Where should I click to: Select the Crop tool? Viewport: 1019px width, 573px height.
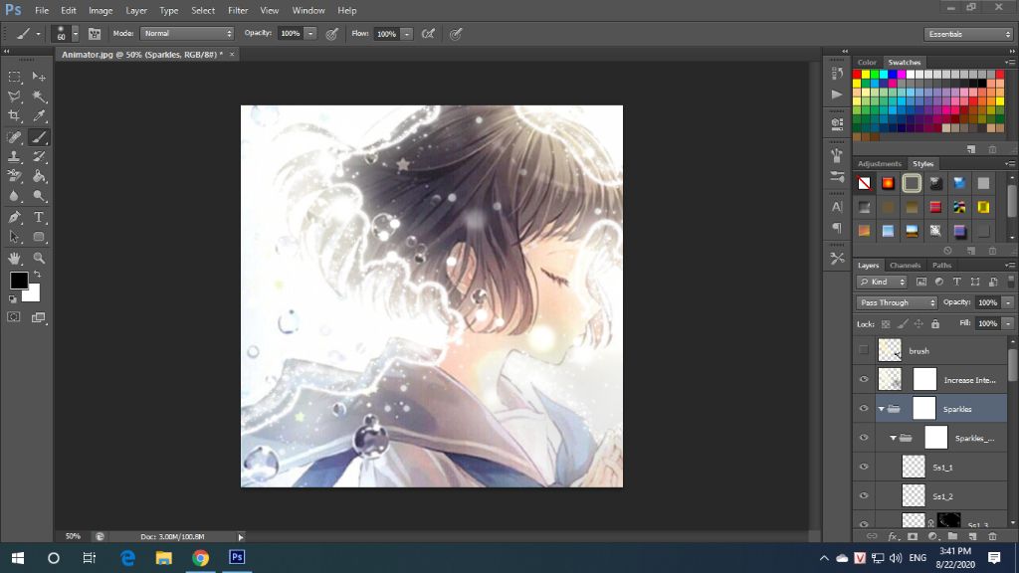[x=14, y=115]
